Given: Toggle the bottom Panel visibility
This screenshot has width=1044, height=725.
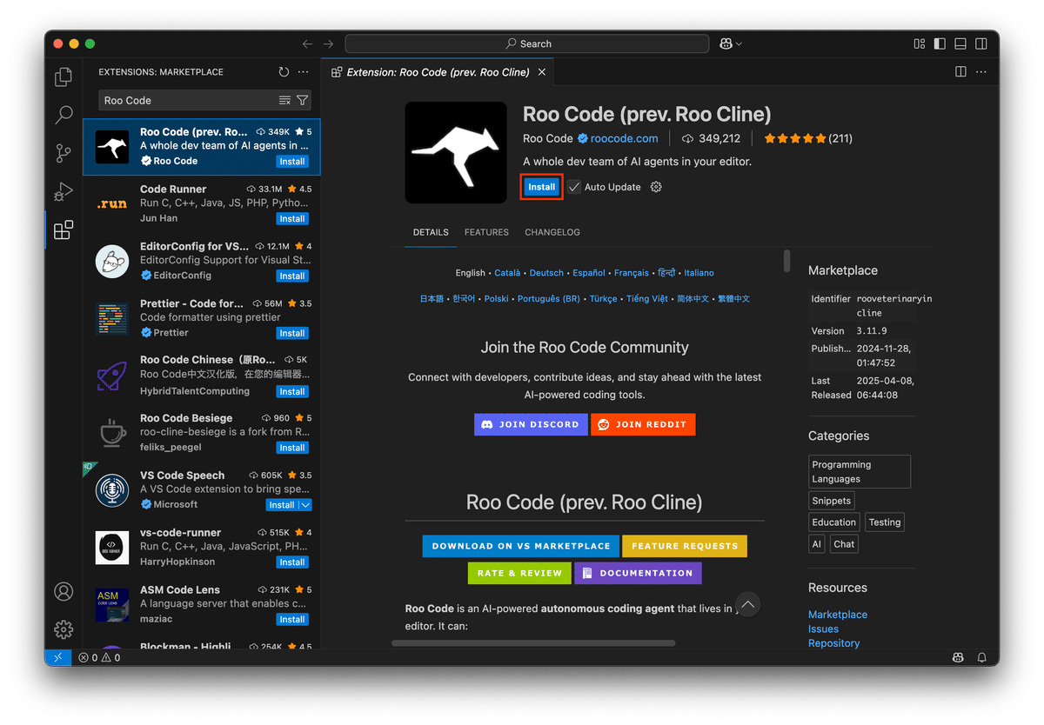Looking at the screenshot, I should (x=960, y=43).
